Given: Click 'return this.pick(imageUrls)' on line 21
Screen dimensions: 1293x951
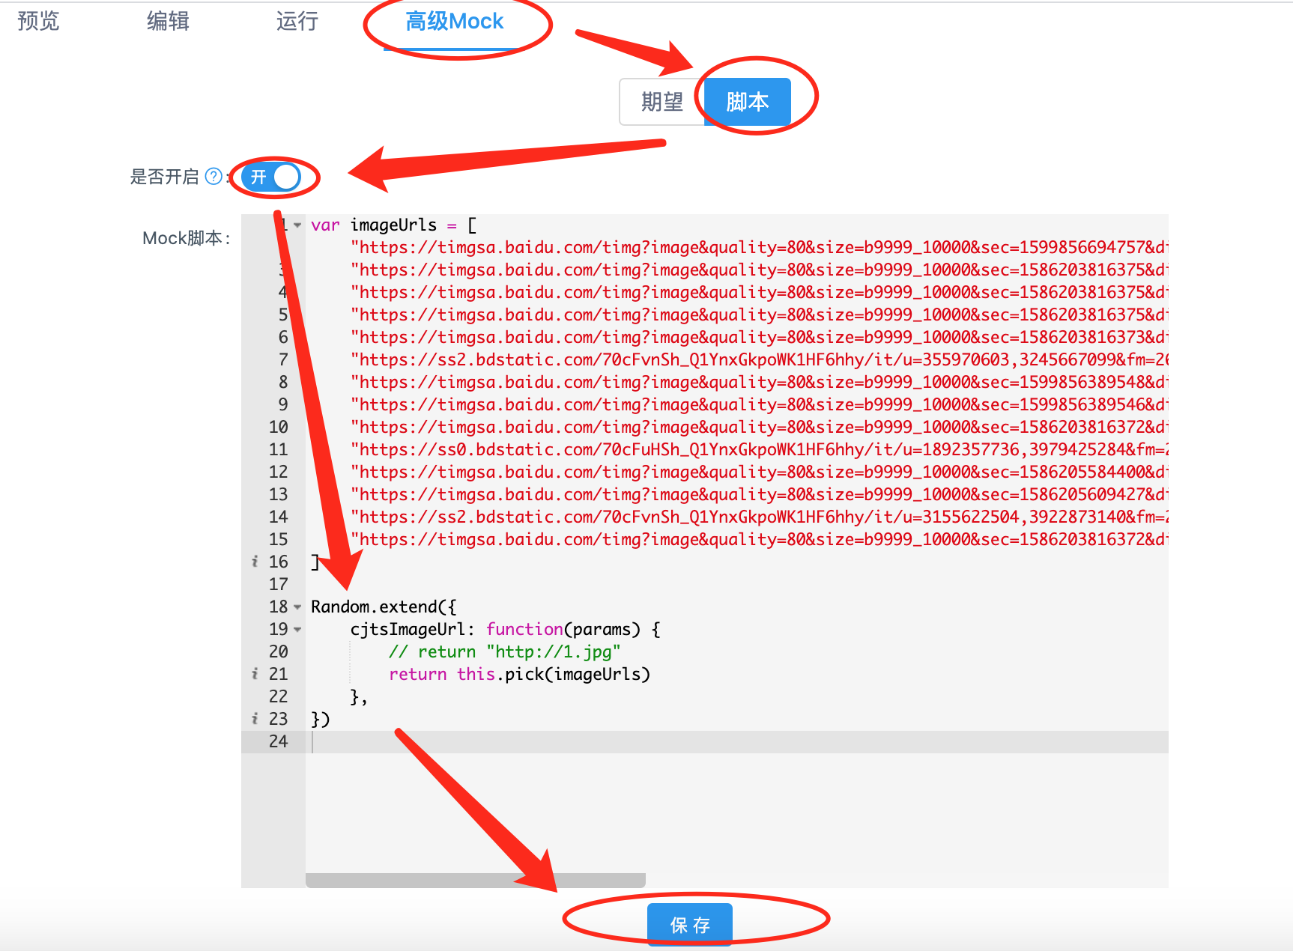Looking at the screenshot, I should tap(520, 675).
